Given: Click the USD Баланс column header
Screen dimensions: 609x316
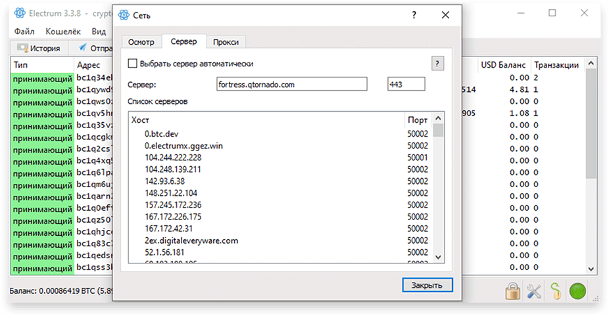Looking at the screenshot, I should pos(503,65).
